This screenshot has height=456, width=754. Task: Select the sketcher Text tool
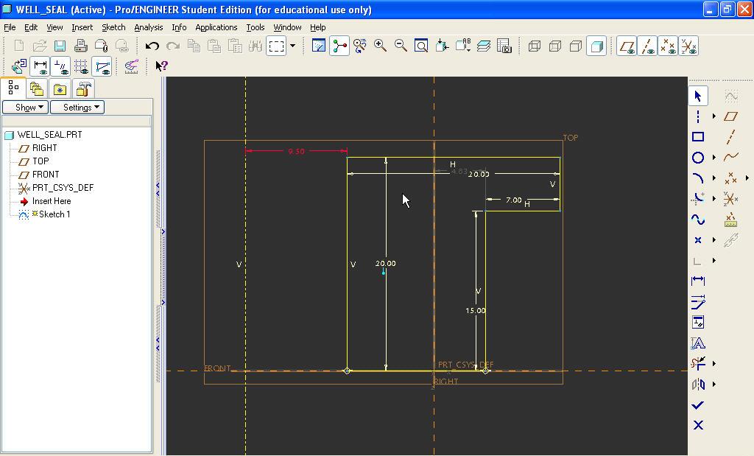[x=698, y=343]
